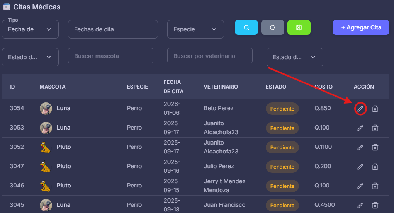Delete appointment 3054 with trash icon

click(x=375, y=109)
